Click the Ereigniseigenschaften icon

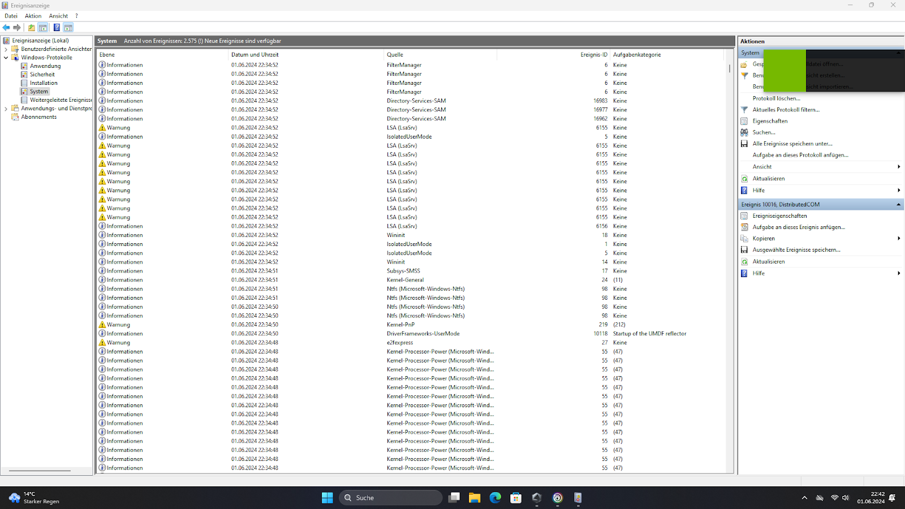[744, 216]
